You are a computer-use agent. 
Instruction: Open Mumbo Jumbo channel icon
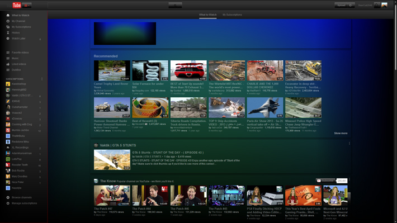click(8, 130)
